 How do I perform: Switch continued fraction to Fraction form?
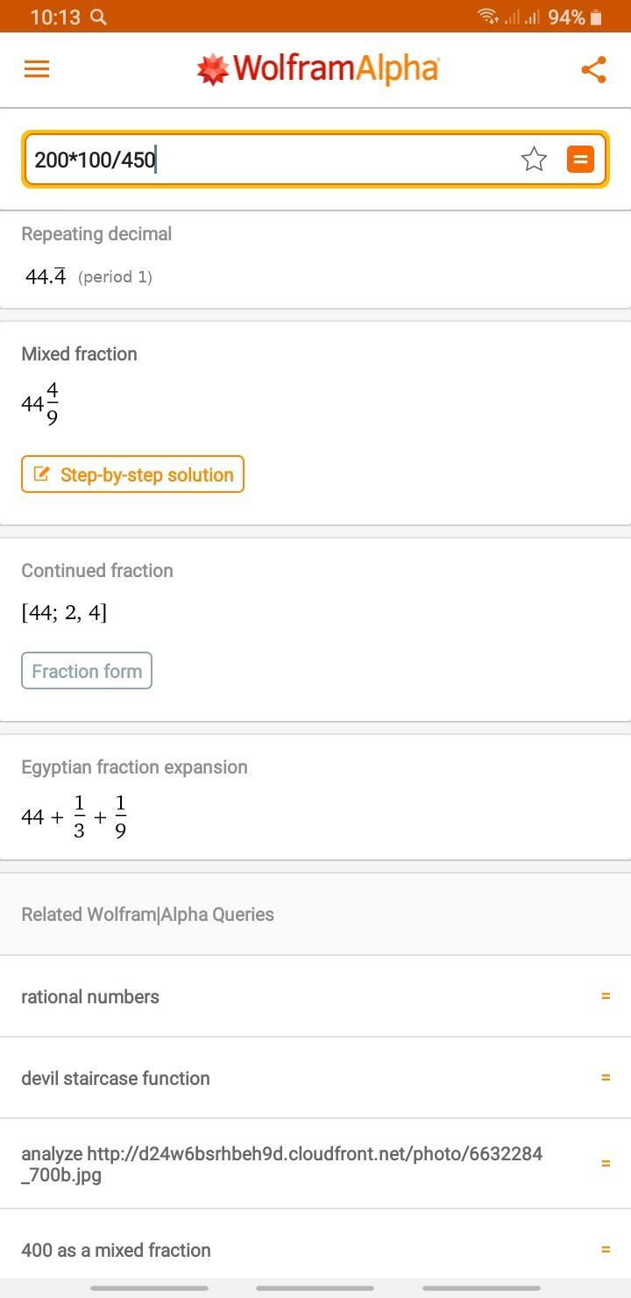coord(87,671)
